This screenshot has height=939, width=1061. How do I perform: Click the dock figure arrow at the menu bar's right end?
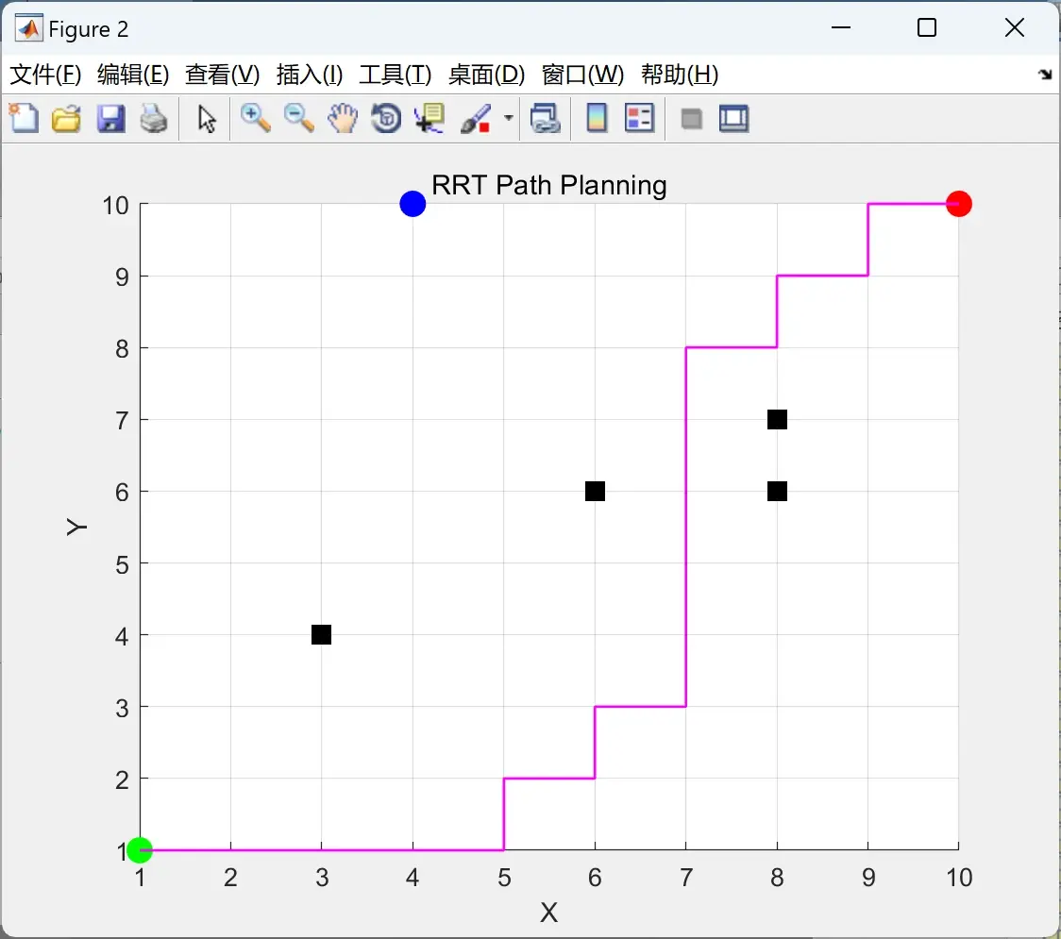tap(1045, 75)
